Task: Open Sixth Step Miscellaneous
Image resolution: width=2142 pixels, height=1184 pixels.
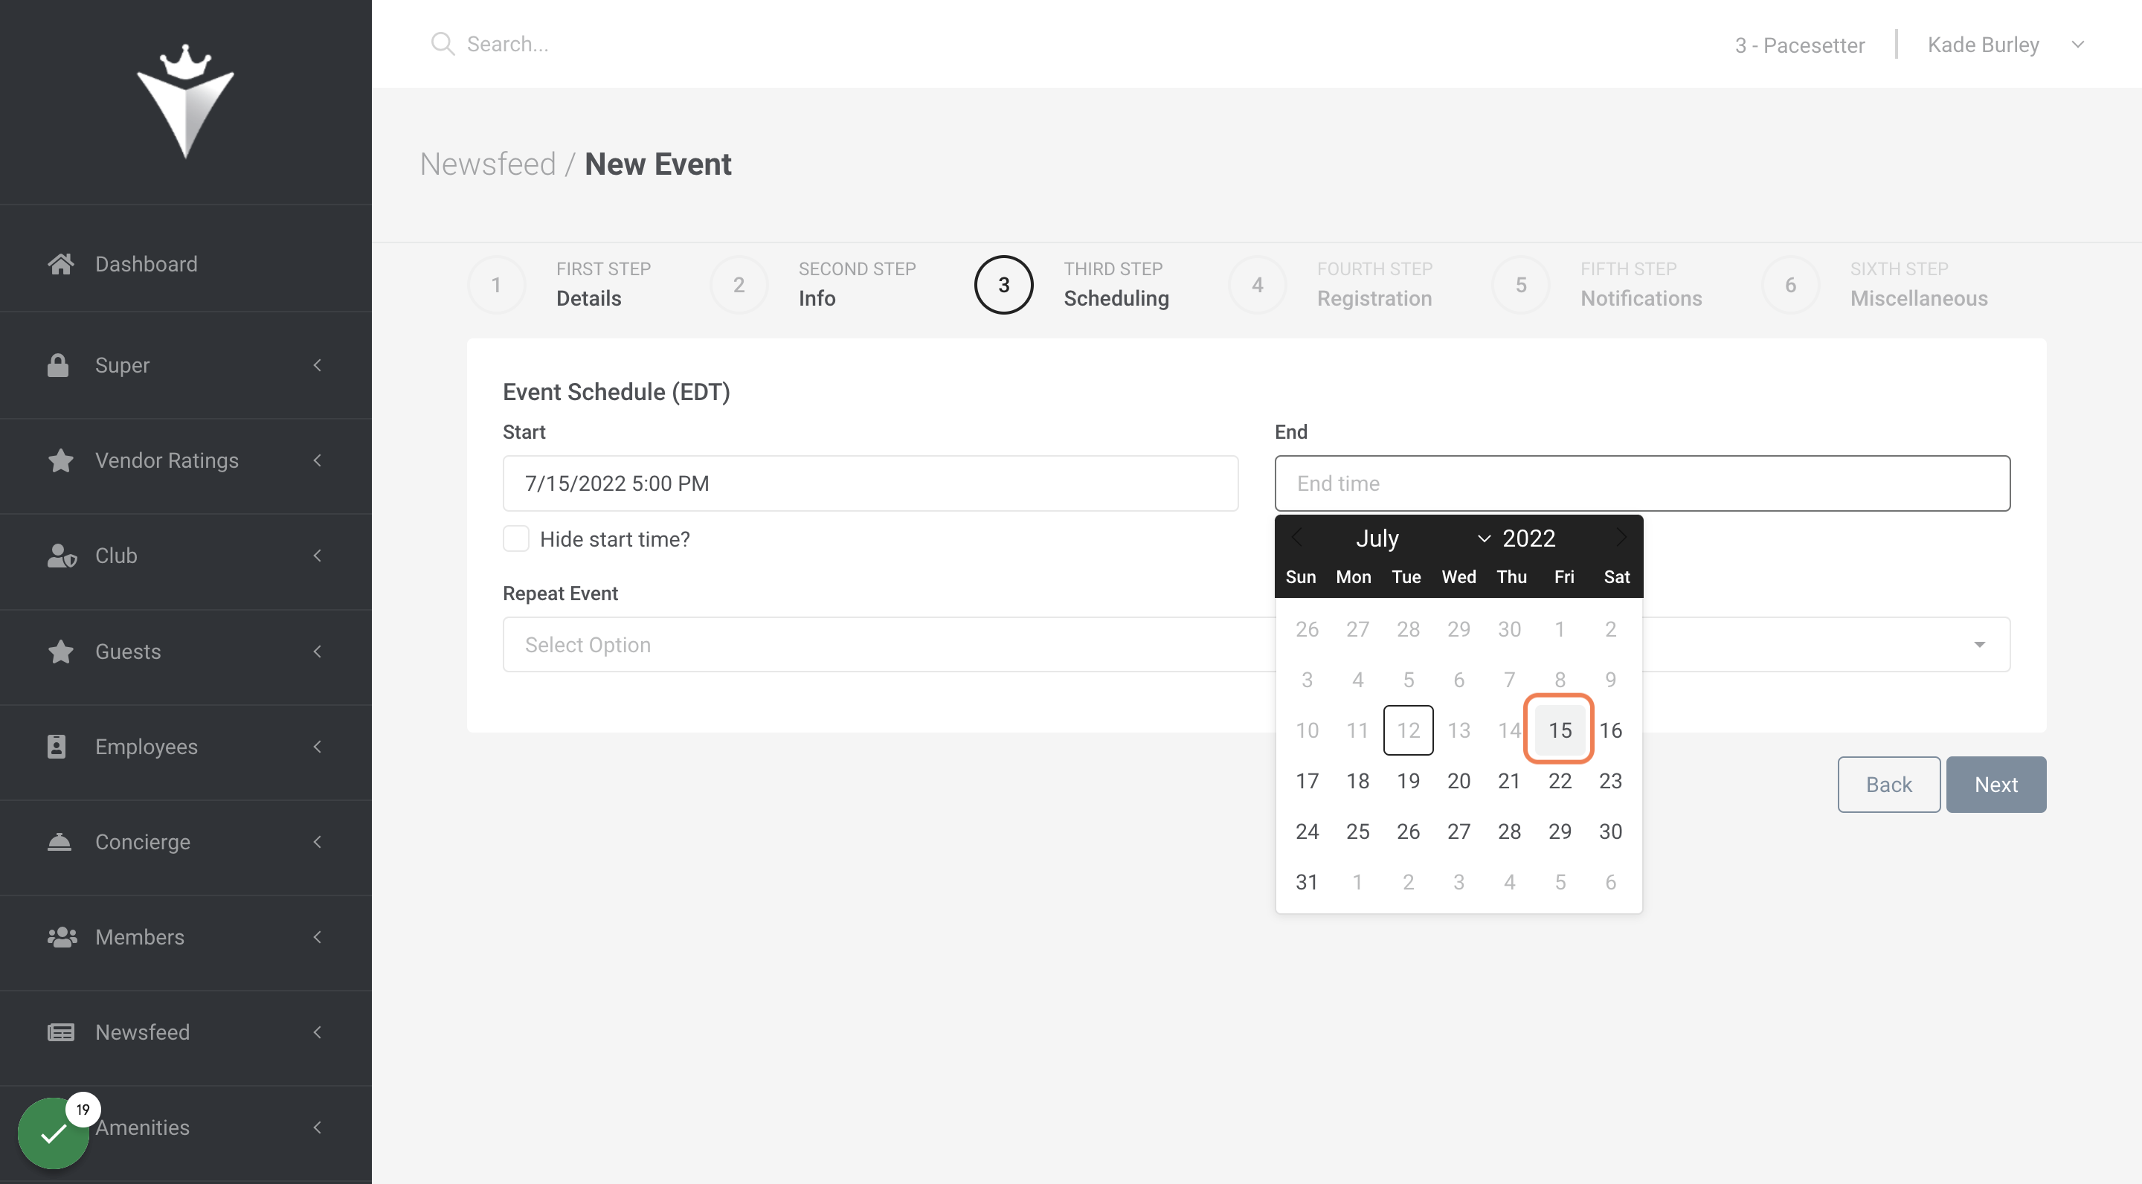Action: 1875,284
